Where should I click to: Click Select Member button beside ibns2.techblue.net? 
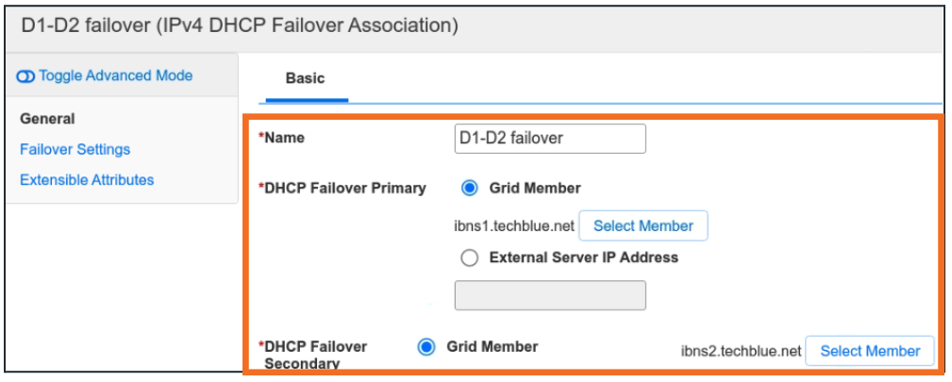[870, 351]
